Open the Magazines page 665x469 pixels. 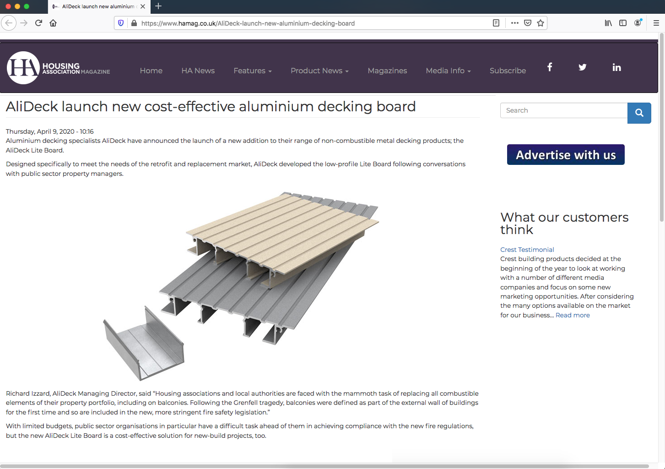(x=387, y=71)
